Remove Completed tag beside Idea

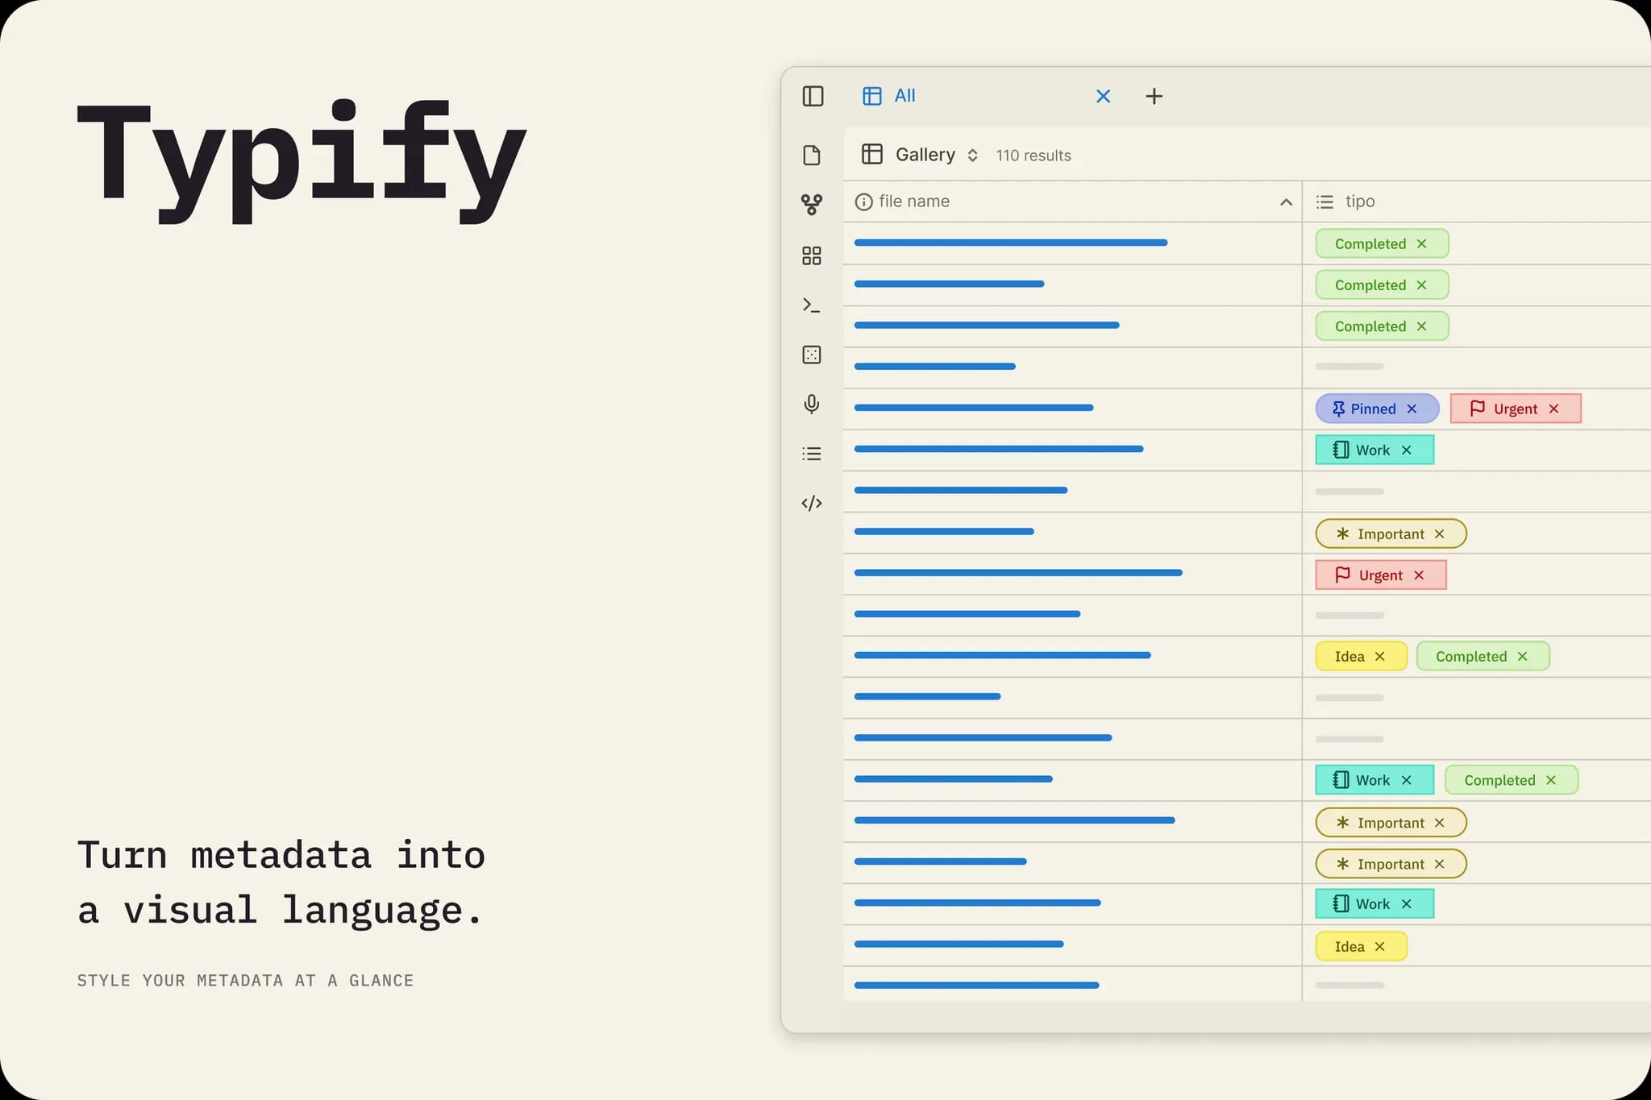coord(1523,656)
